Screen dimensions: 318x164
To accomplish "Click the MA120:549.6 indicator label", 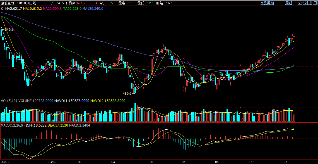I will click(x=93, y=9).
